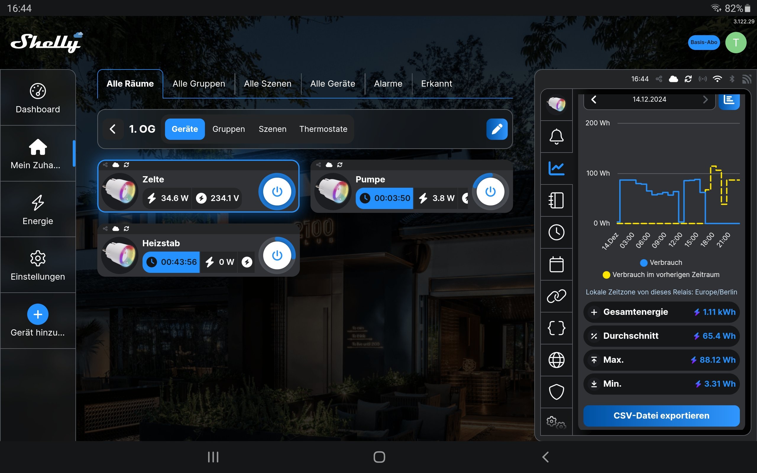Open Android recent apps button

213,457
